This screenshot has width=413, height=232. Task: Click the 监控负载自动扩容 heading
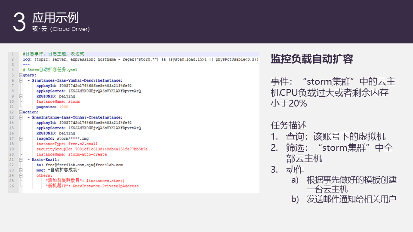point(312,59)
